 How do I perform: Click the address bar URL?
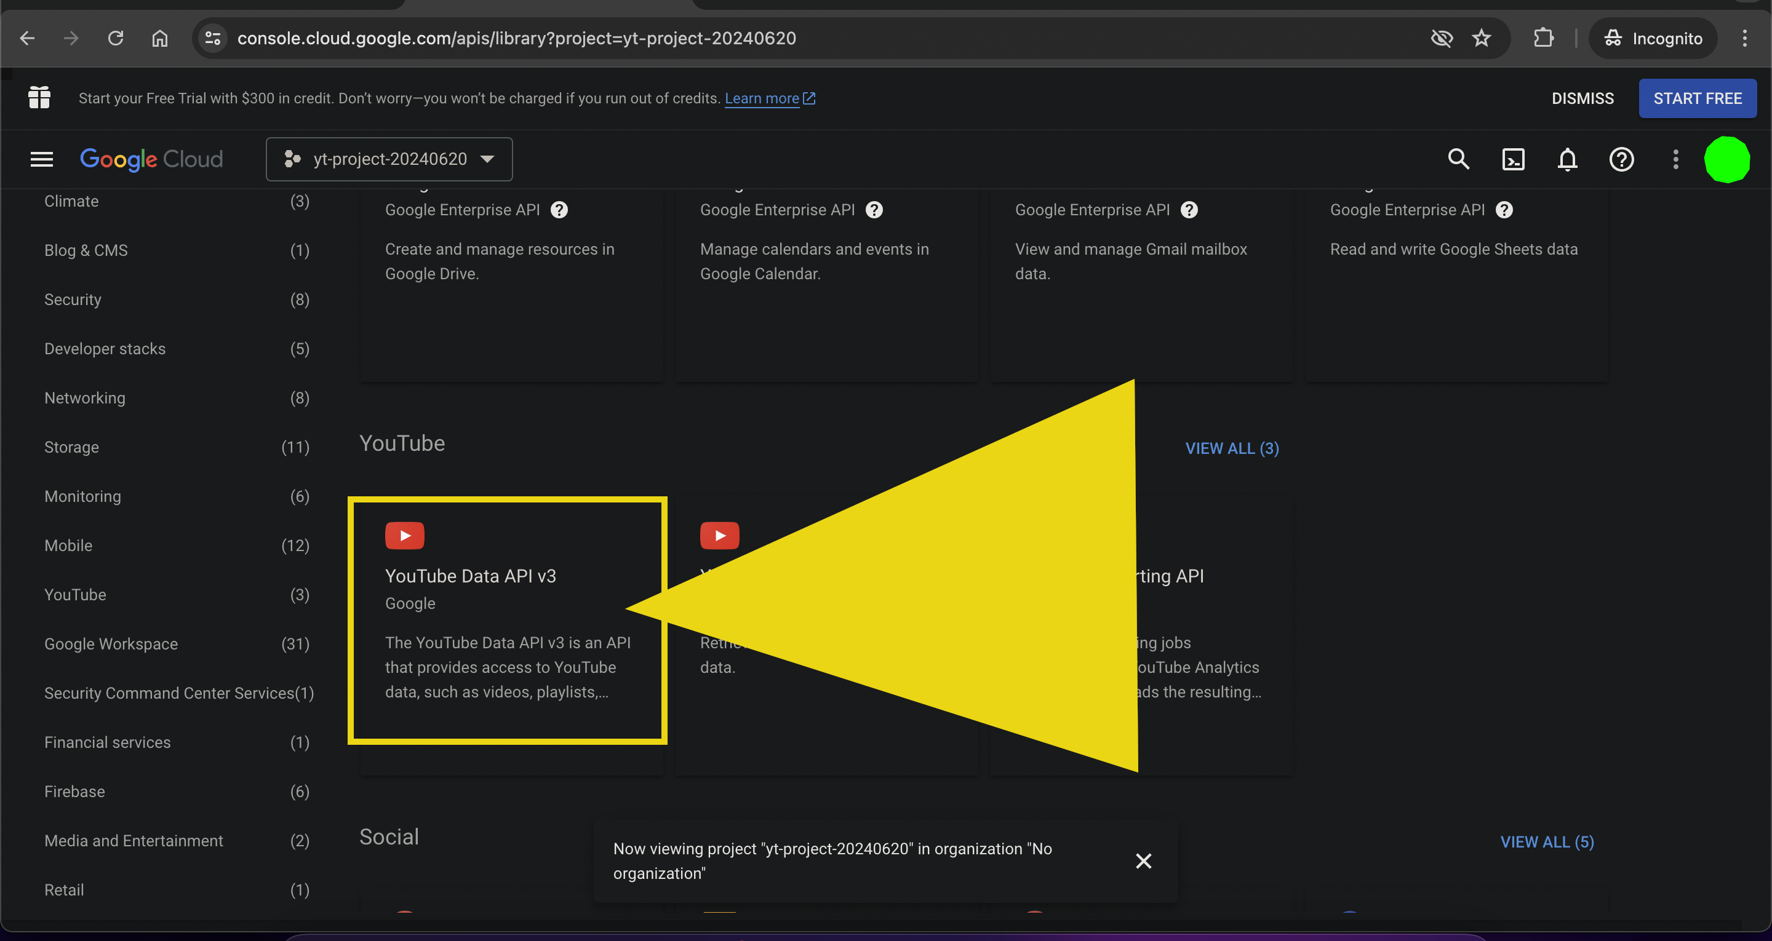coord(517,39)
